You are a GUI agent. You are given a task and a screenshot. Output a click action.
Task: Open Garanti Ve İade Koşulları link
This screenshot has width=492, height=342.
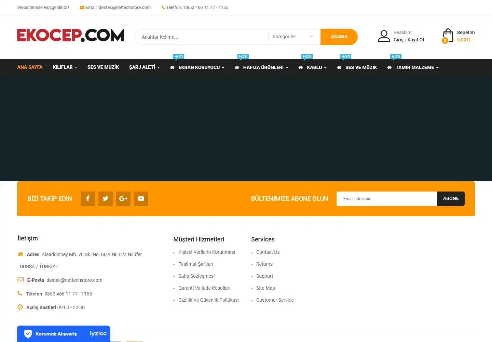[204, 288]
